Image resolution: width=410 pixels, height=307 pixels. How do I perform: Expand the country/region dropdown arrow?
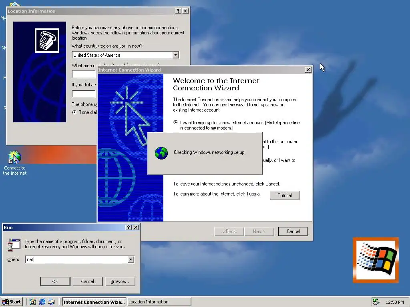pos(176,55)
